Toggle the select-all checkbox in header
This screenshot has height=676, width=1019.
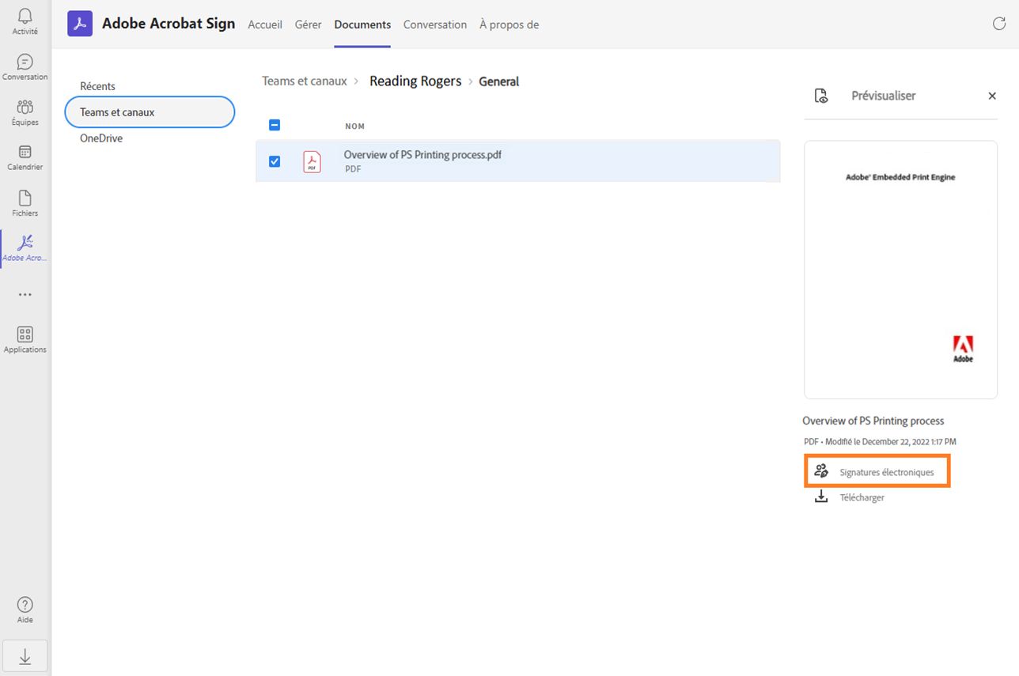pyautogui.click(x=275, y=125)
